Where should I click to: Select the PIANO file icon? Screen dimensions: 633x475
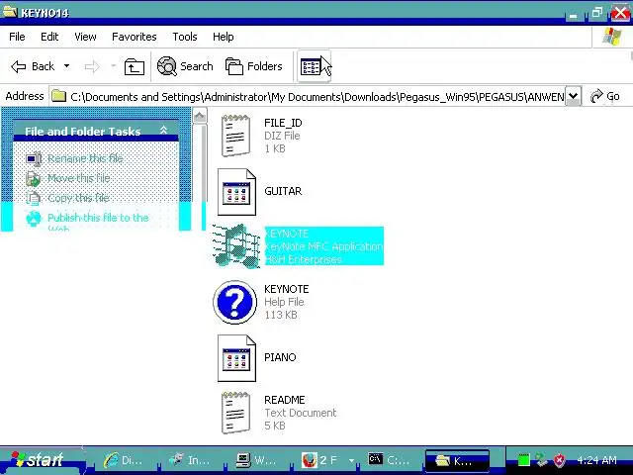tap(236, 358)
